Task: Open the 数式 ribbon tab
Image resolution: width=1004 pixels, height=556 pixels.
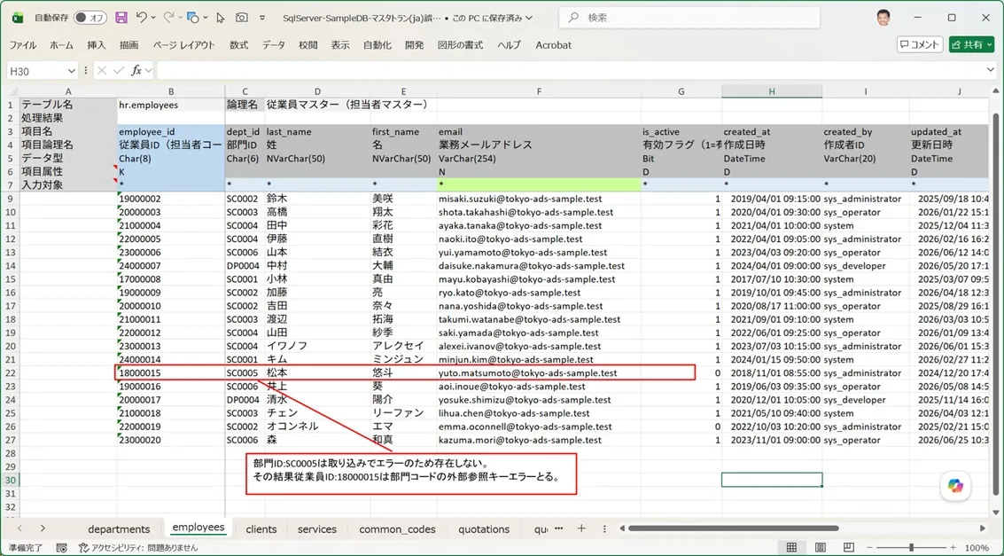Action: pyautogui.click(x=239, y=45)
